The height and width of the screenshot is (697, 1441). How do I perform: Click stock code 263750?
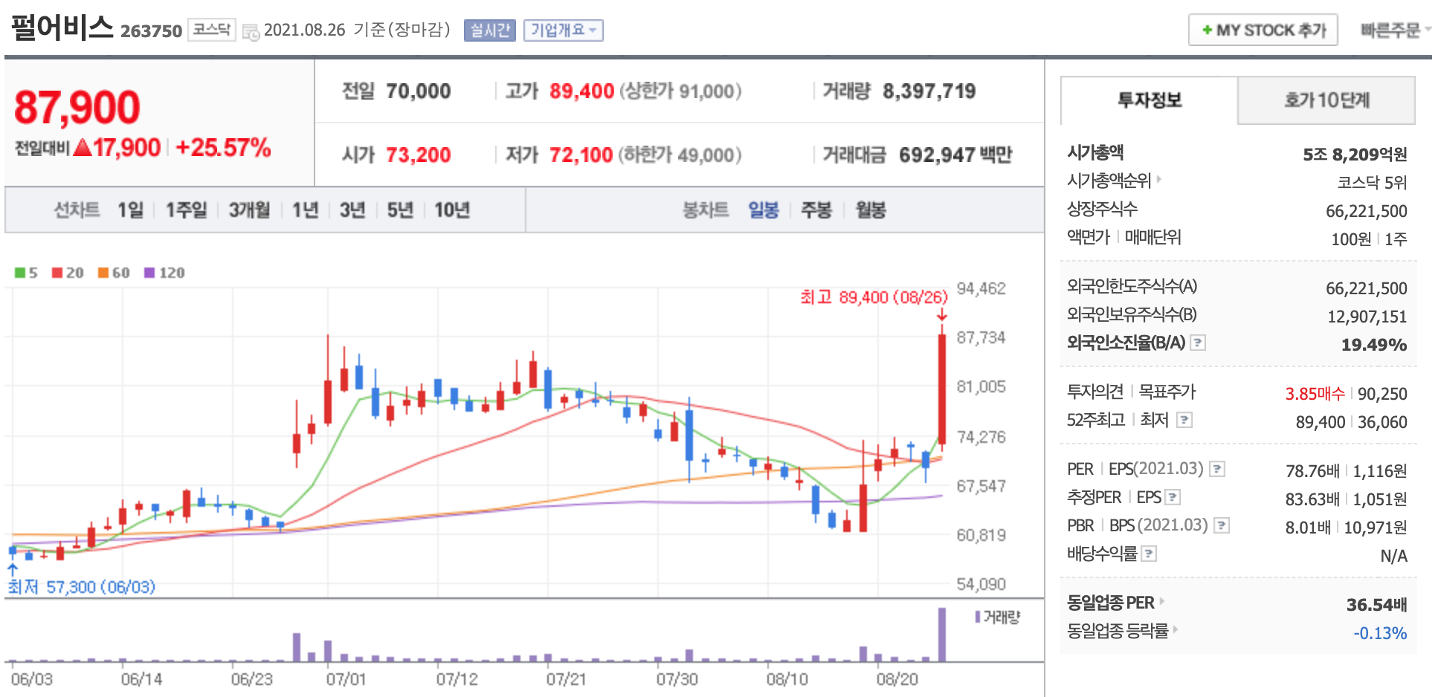(151, 31)
